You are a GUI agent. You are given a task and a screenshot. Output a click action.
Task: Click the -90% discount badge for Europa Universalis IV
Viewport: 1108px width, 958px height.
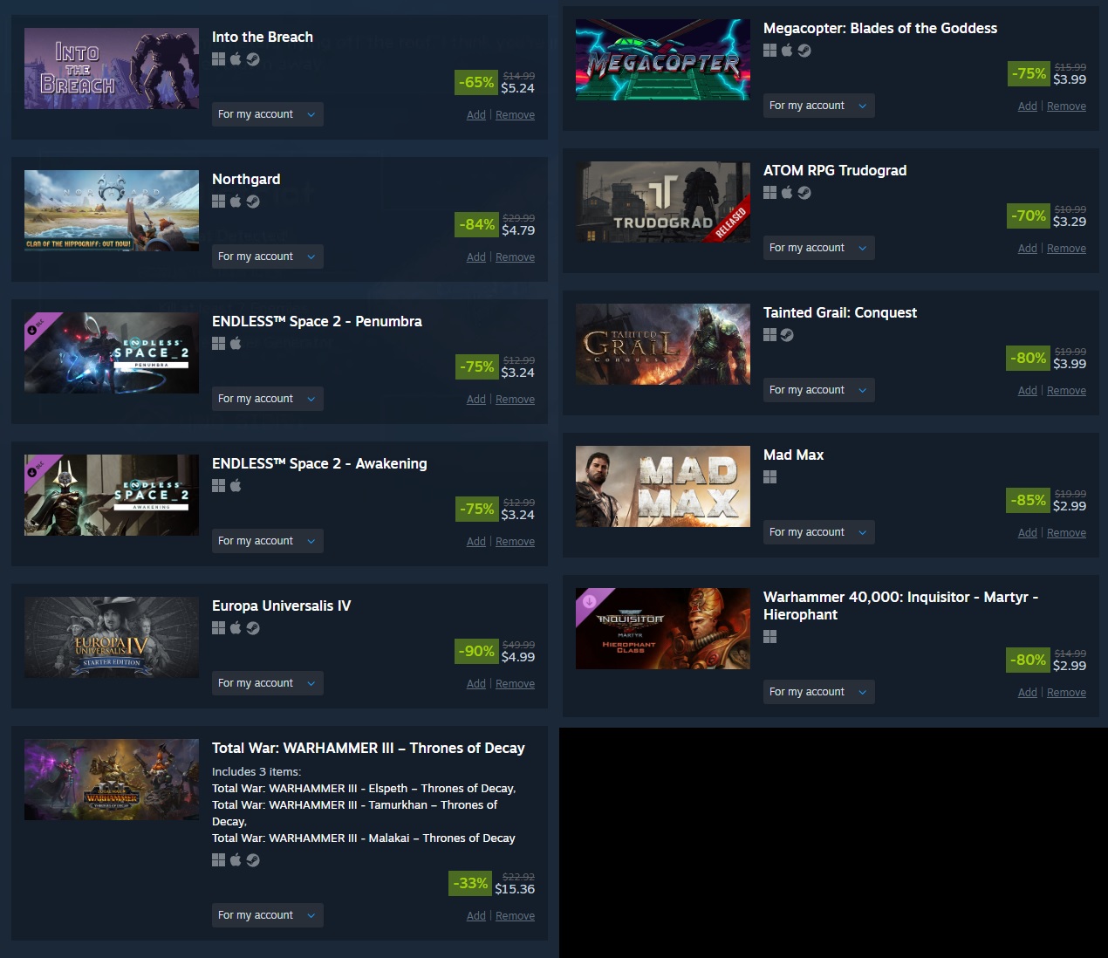(x=476, y=651)
